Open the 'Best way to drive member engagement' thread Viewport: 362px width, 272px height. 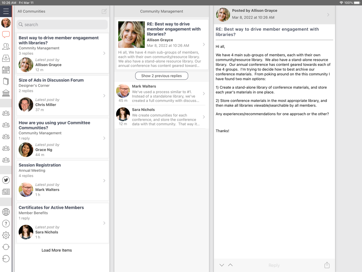click(63, 53)
